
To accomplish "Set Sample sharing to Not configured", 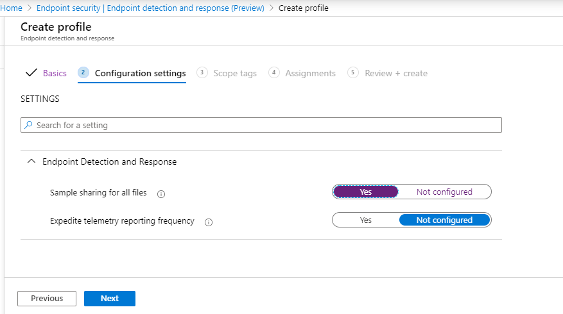I will tap(444, 192).
